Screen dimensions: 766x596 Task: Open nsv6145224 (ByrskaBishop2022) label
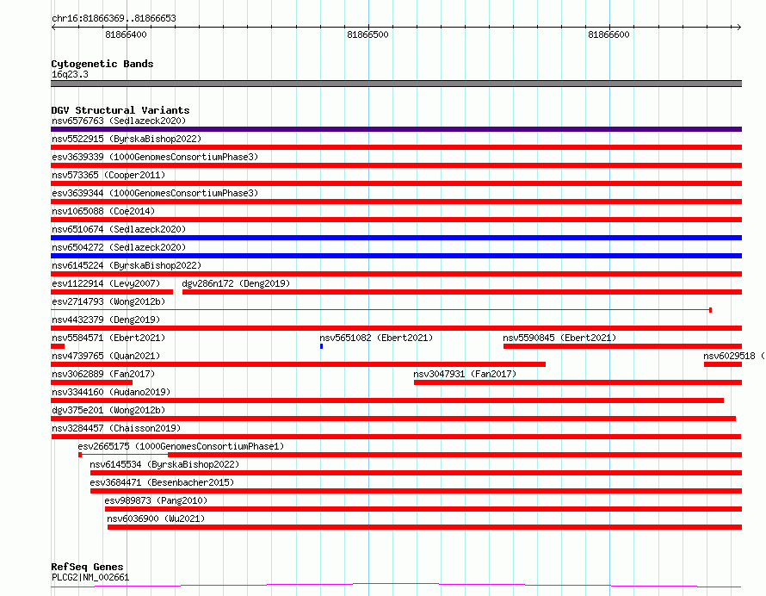pos(127,265)
